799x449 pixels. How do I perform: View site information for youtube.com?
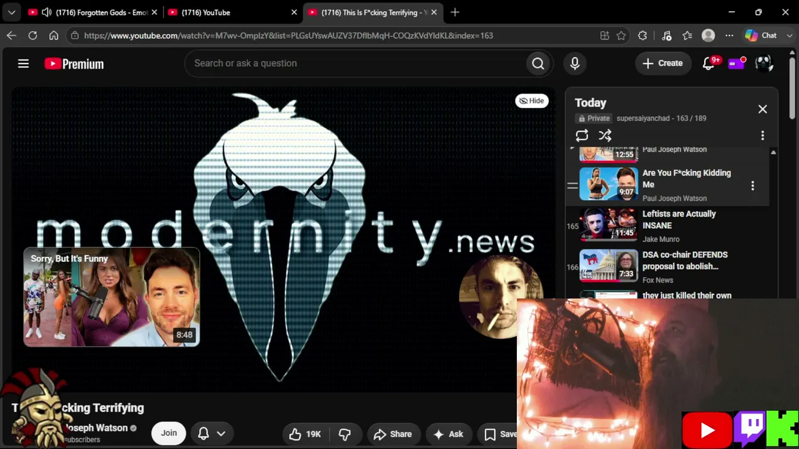[75, 36]
